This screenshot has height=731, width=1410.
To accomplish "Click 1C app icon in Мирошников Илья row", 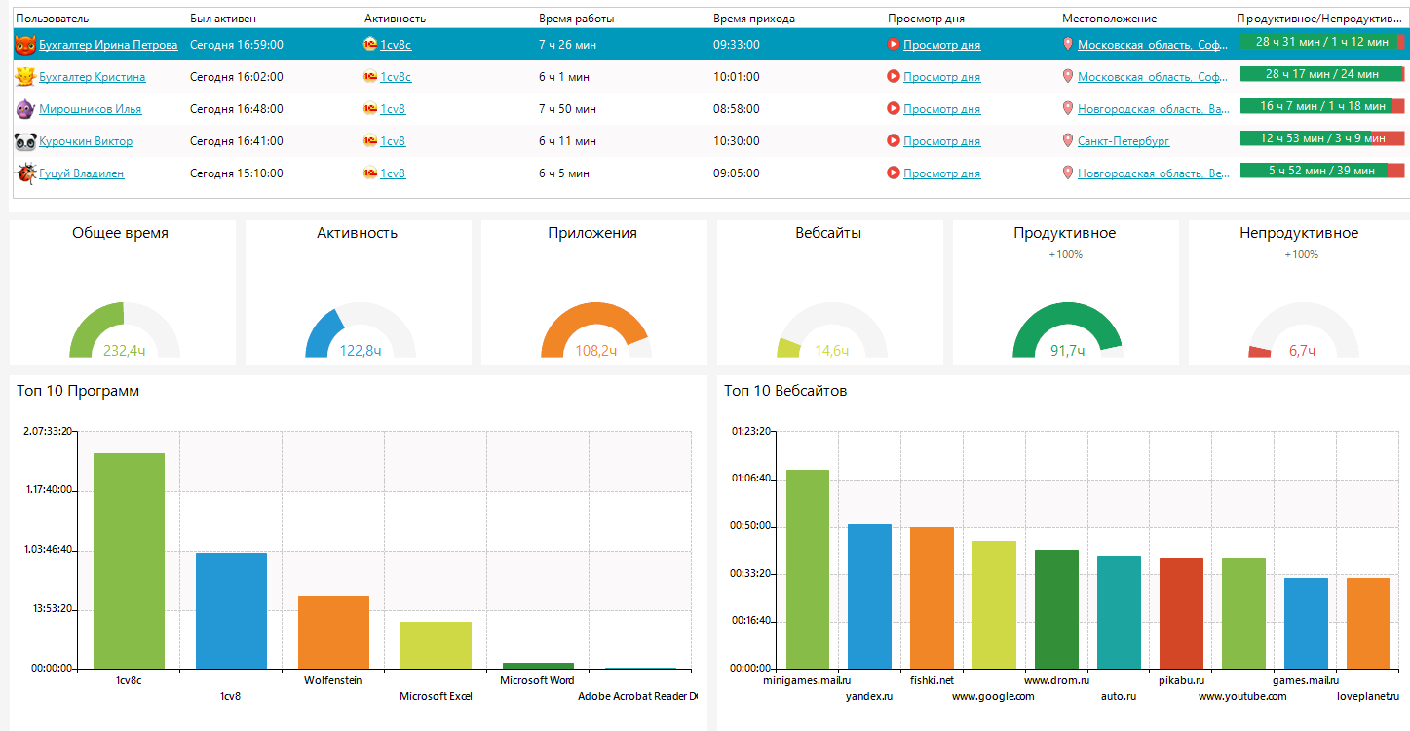I will pyautogui.click(x=370, y=109).
